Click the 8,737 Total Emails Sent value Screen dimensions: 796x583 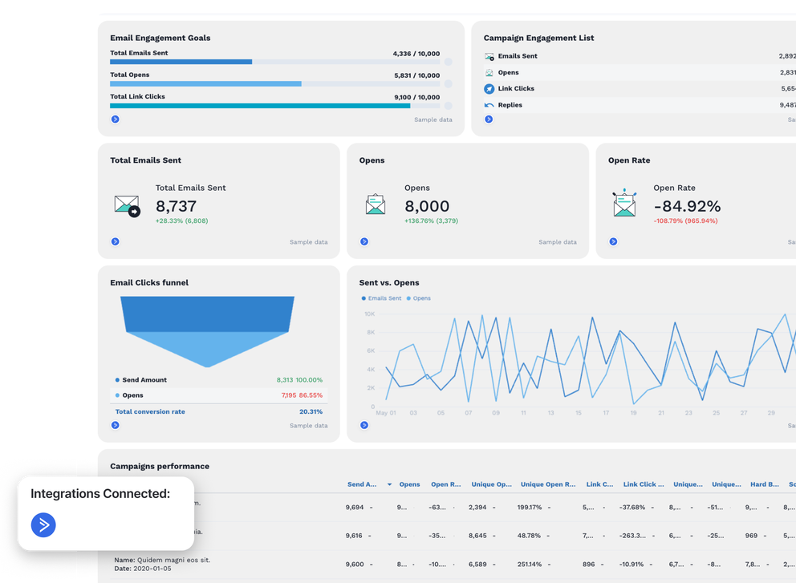pos(176,206)
